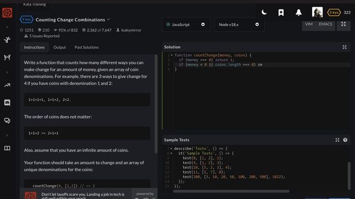Image resolution: width=355 pixels, height=199 pixels.
Task: Open the Discord chat sidebar icon
Action: pyautogui.click(x=7, y=103)
